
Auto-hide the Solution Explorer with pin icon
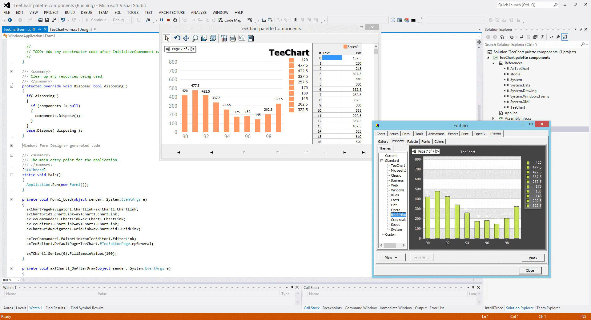tap(581, 29)
